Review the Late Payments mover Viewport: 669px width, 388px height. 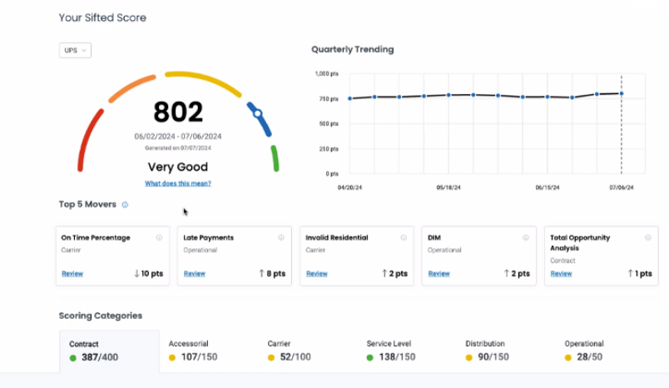click(x=194, y=273)
